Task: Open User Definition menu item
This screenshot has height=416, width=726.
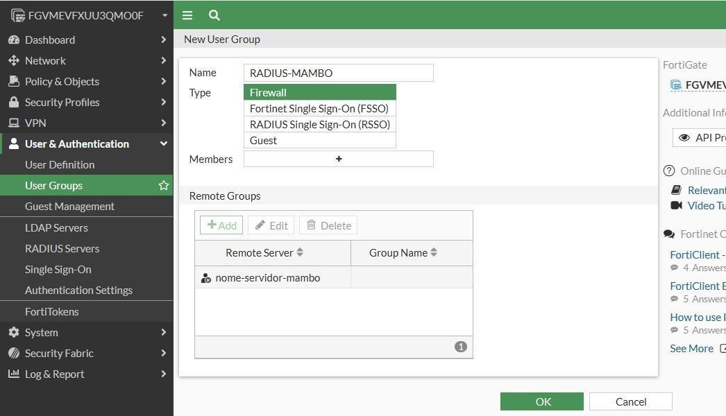Action: (87, 165)
